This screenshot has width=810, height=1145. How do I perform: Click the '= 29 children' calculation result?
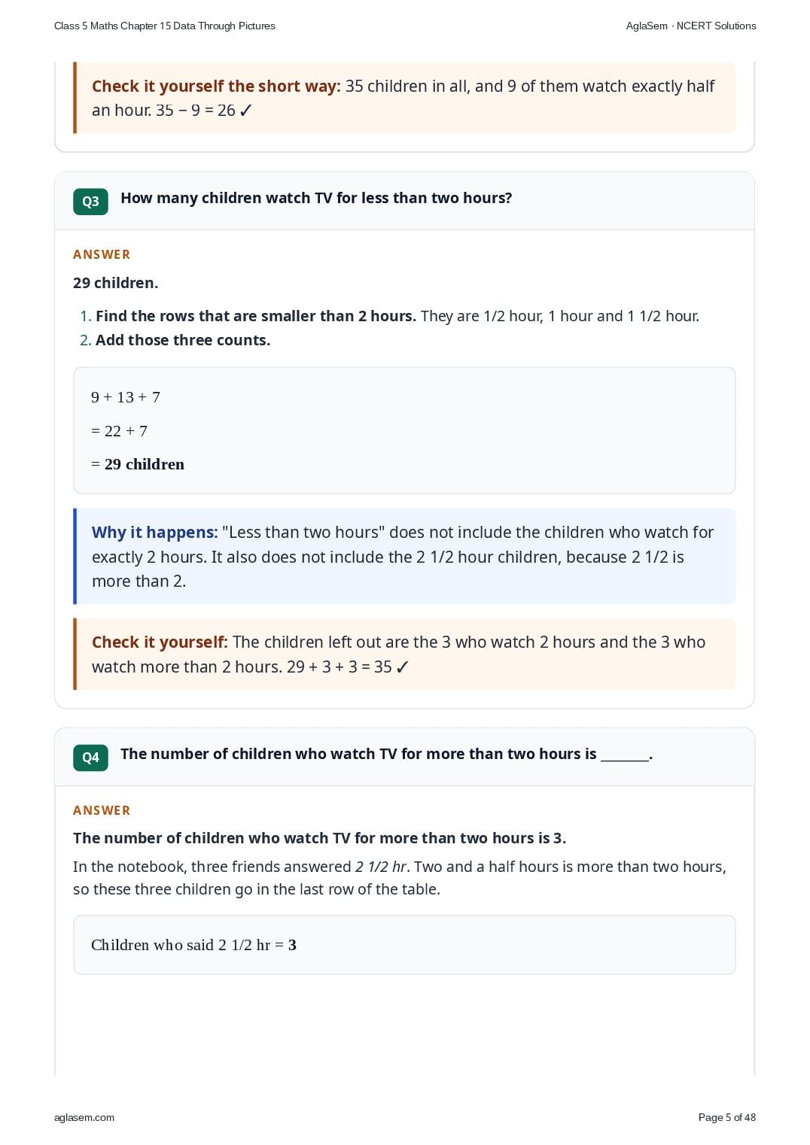click(x=138, y=464)
